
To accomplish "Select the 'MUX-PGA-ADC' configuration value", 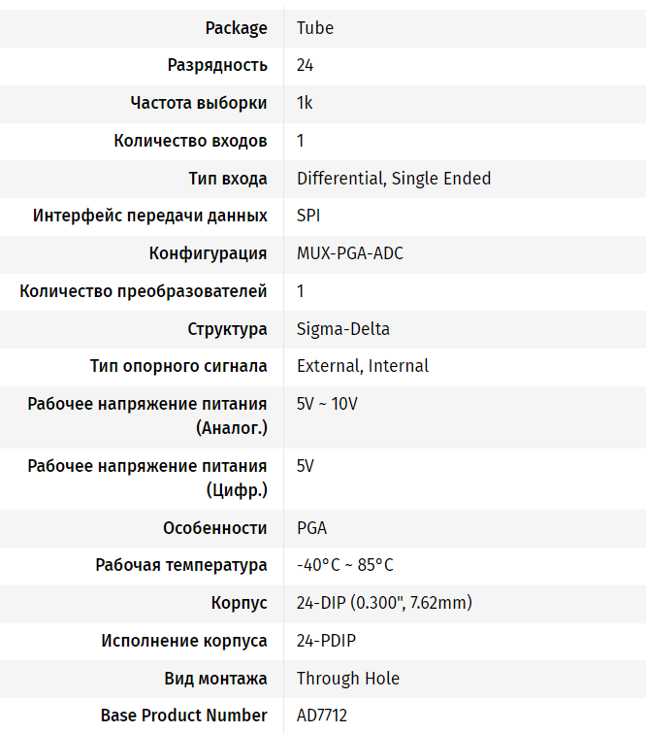I will 350,253.
